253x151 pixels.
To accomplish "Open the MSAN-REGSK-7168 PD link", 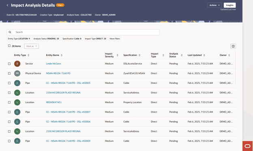I will [58, 73].
